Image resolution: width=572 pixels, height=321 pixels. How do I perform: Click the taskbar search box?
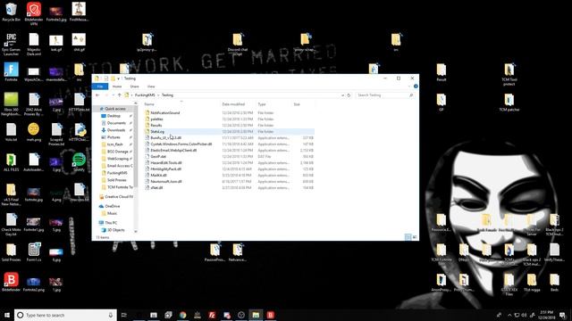tap(65, 315)
